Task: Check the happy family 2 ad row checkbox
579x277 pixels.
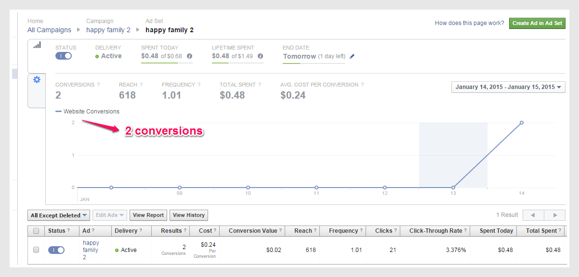Action: click(36, 250)
